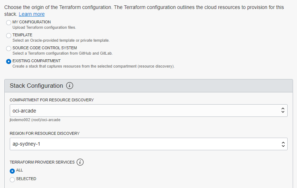Click the jlodemo002 (root)/oci-arcade path text
The height and width of the screenshot is (188, 297).
[35, 120]
